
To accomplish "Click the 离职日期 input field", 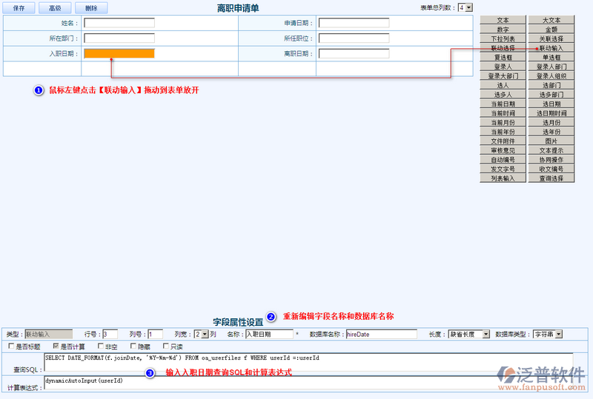I will click(354, 53).
